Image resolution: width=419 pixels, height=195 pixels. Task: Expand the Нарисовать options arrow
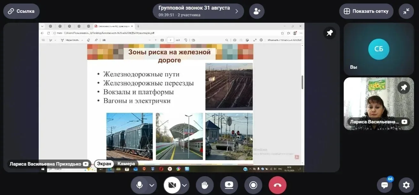82,40
